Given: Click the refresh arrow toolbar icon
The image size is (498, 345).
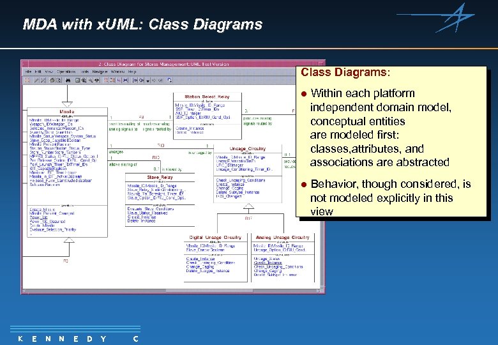Looking at the screenshot, I should 170,80.
